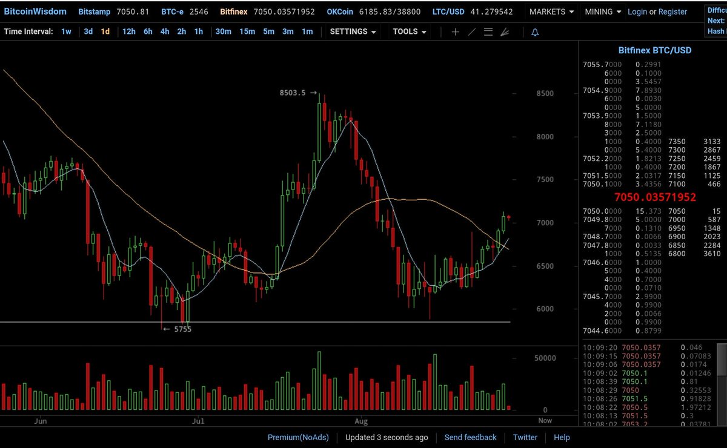This screenshot has height=448, width=727.
Task: Select the 1d time interval
Action: pyautogui.click(x=105, y=31)
